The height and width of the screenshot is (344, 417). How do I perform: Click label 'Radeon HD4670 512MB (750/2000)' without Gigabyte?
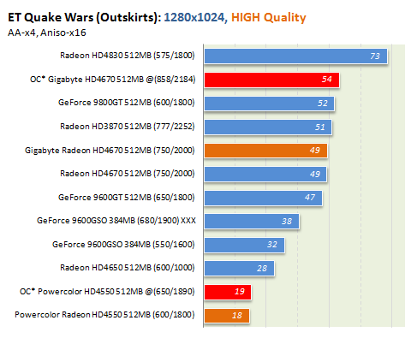128,174
